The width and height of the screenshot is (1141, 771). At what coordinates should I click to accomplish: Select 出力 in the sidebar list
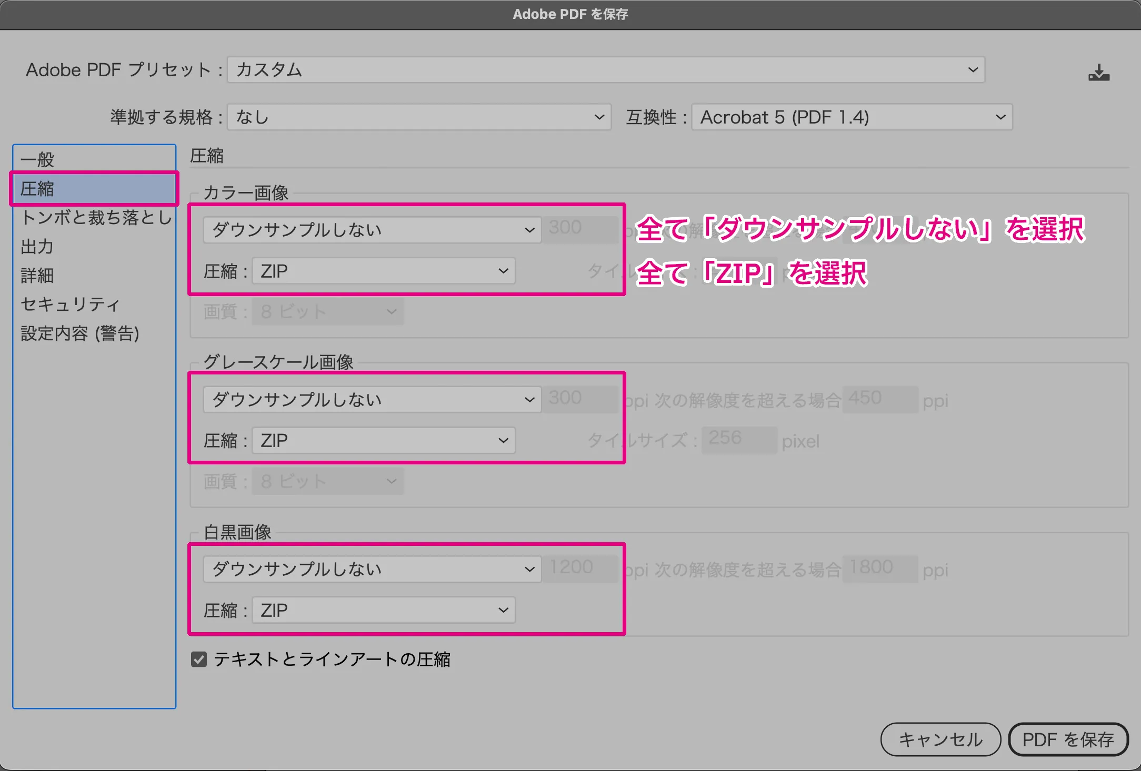tap(94, 246)
